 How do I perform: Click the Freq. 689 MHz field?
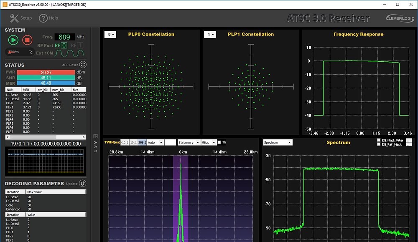click(x=64, y=37)
